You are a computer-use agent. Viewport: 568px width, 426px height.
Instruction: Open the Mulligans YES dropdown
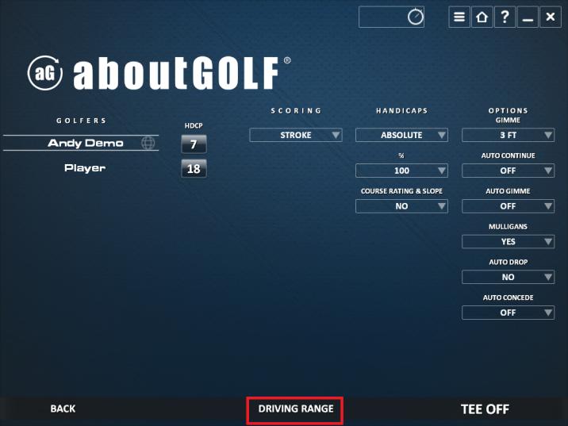508,242
